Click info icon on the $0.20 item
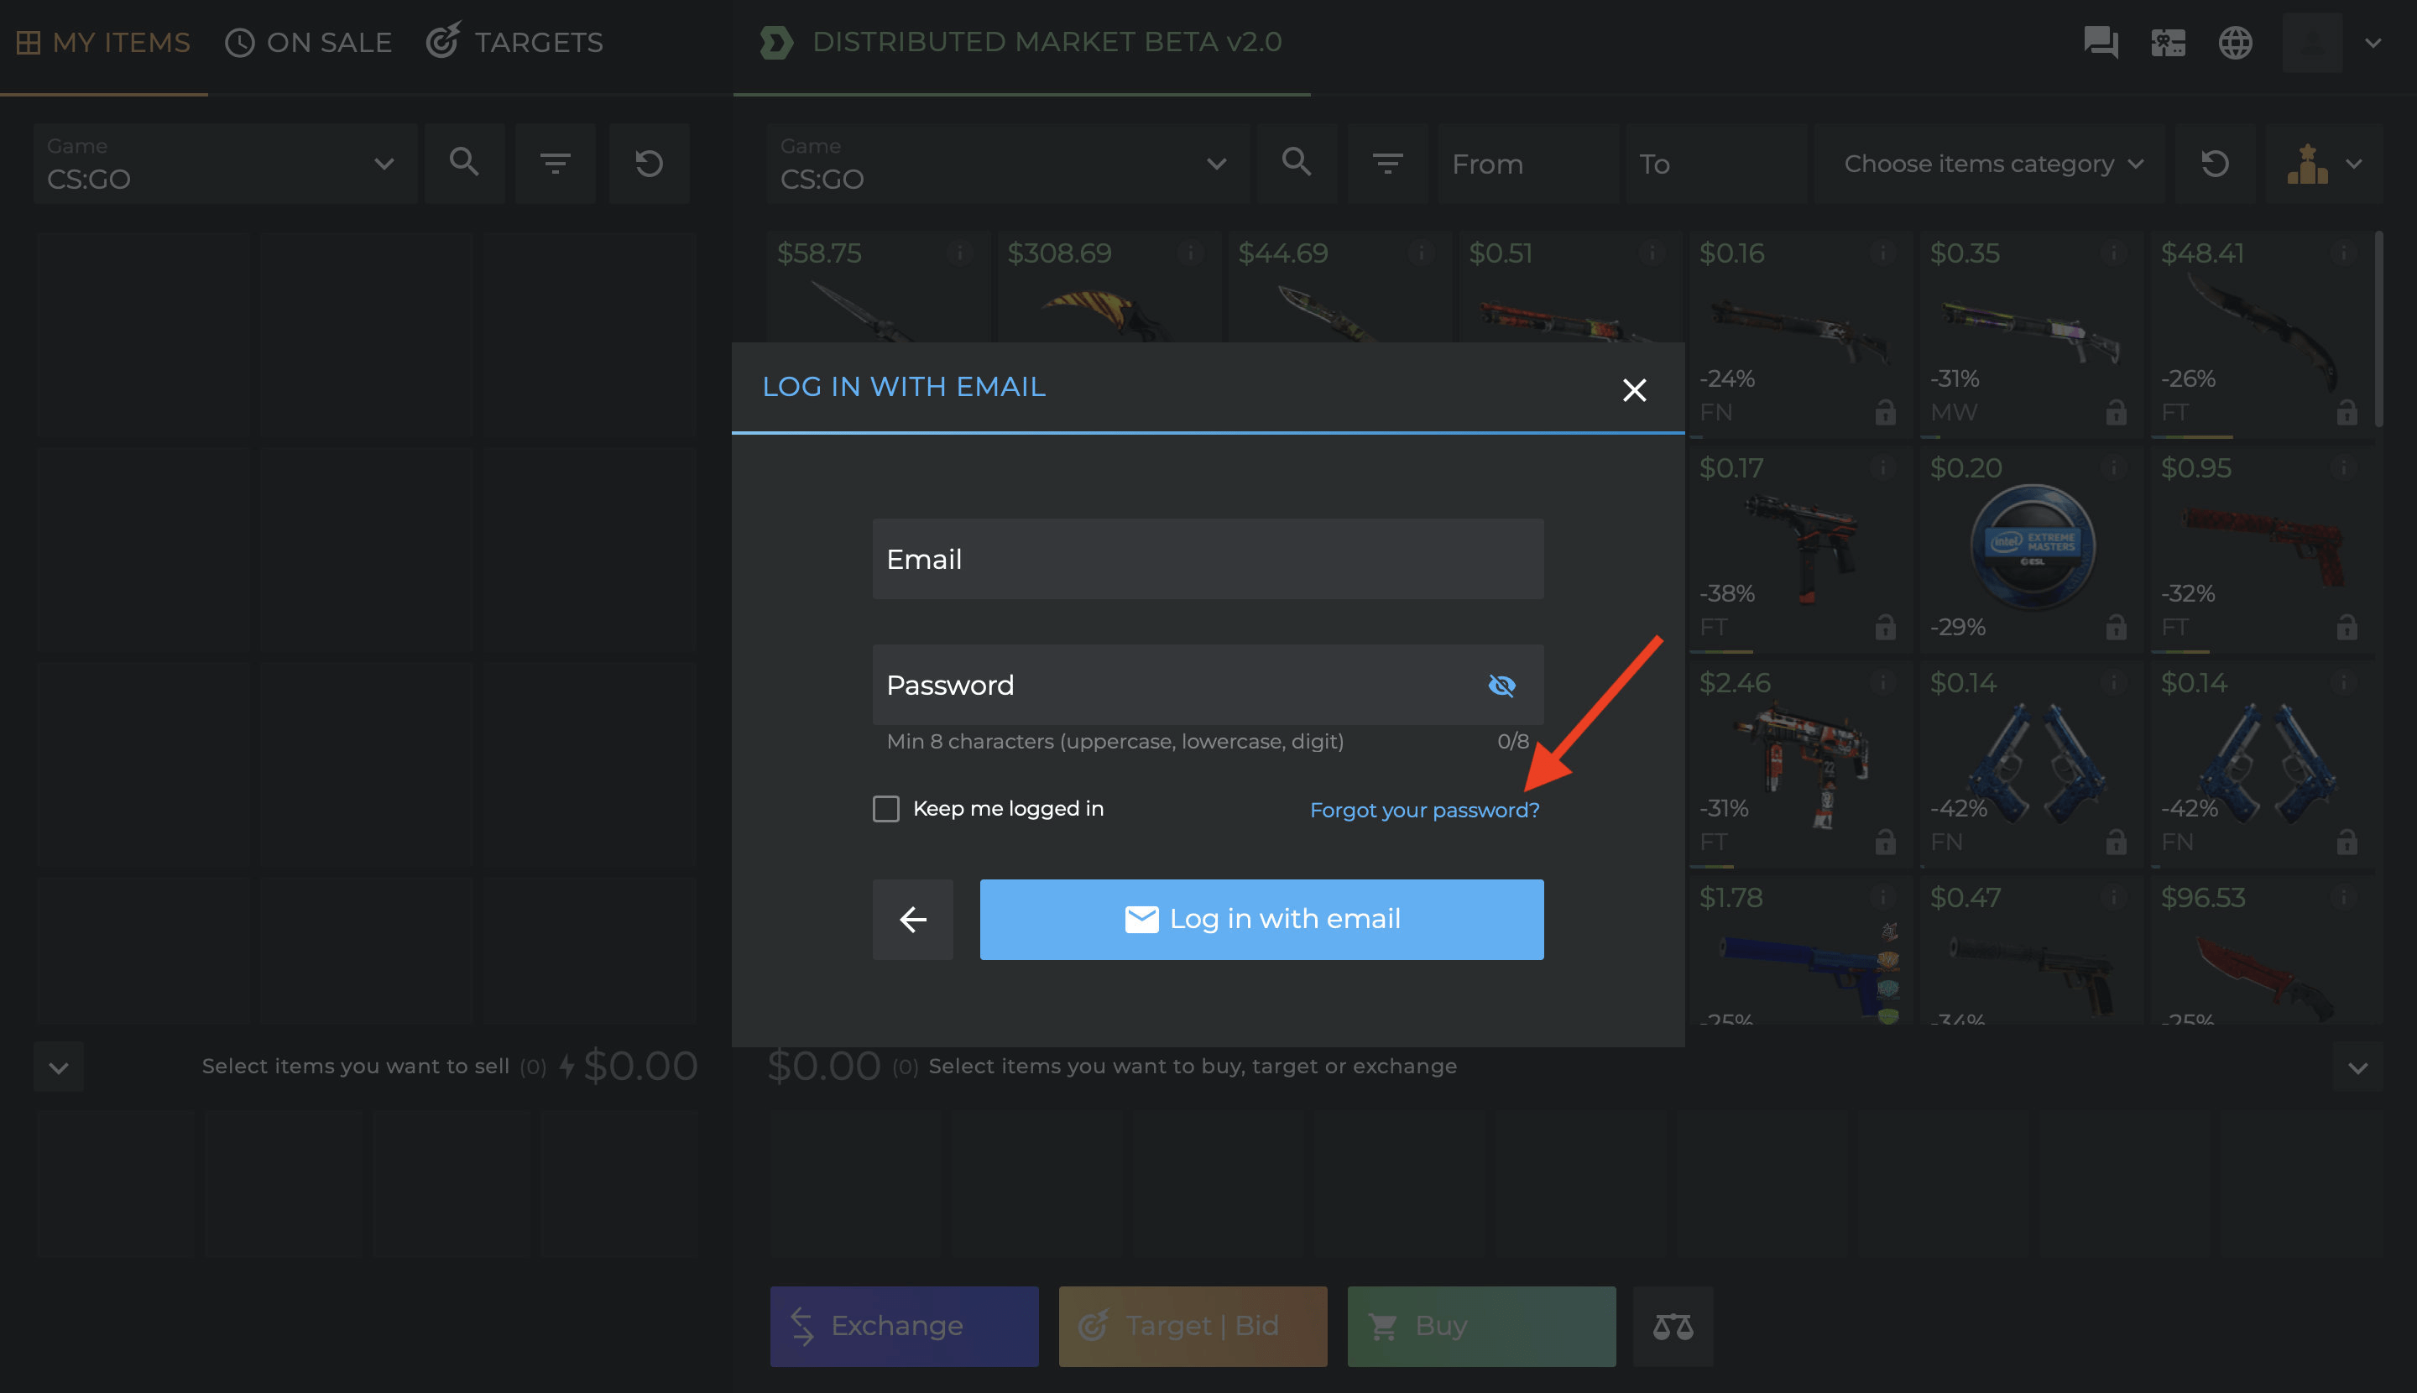 tap(2112, 468)
